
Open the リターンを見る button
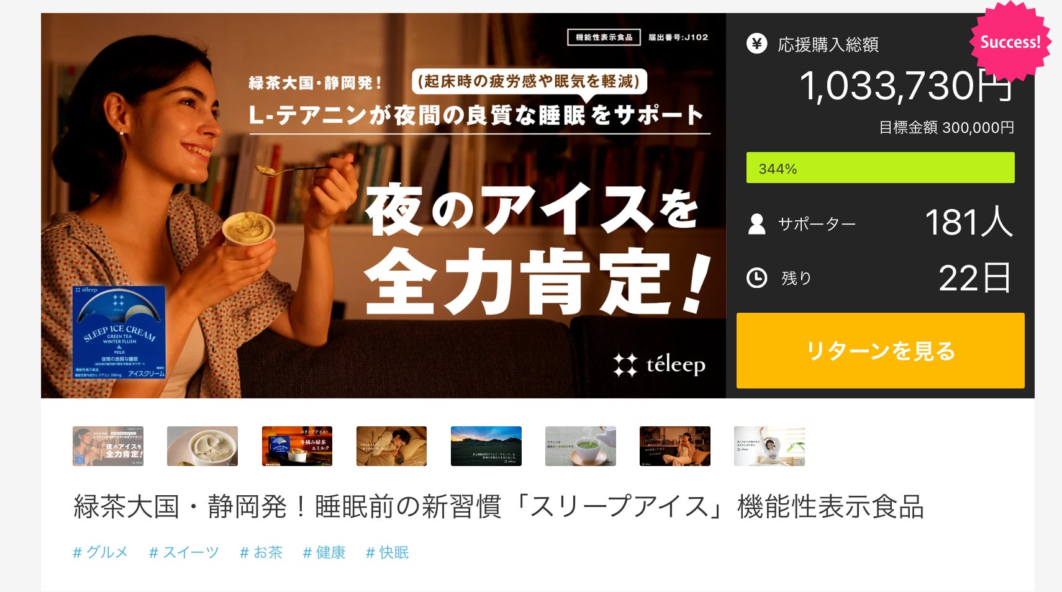click(x=880, y=351)
